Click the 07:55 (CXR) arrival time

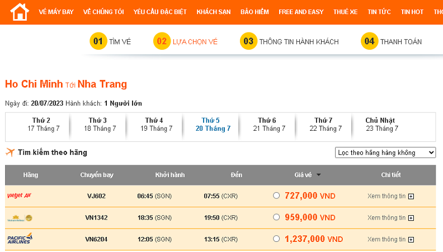tap(220, 196)
